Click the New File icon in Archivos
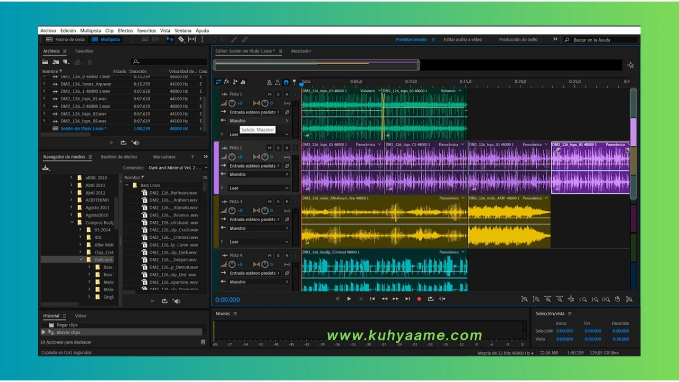 (65, 62)
